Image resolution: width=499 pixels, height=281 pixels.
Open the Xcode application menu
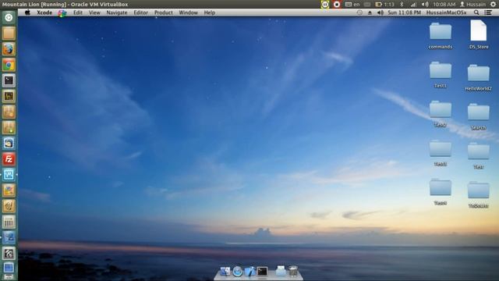pyautogui.click(x=44, y=12)
